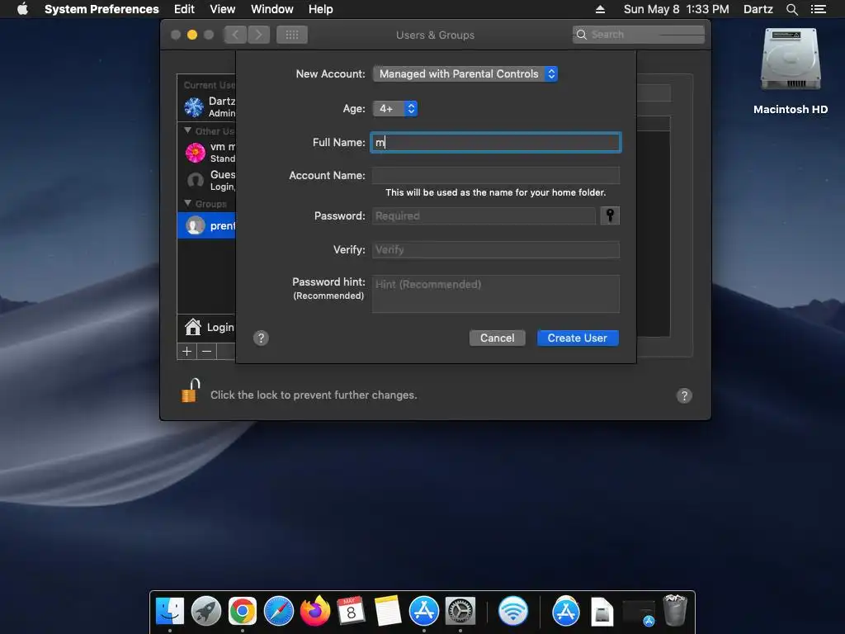Select the vm standard user
The width and height of the screenshot is (845, 634).
tap(206, 152)
